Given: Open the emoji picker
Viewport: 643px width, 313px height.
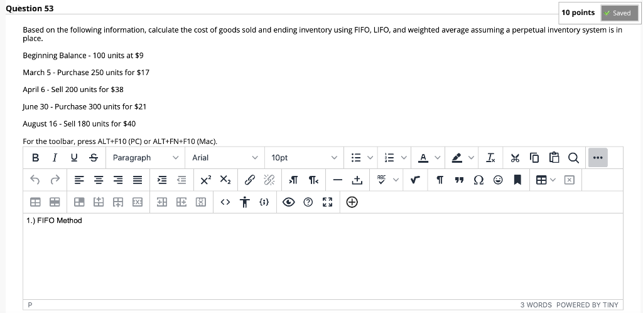Looking at the screenshot, I should pyautogui.click(x=498, y=180).
